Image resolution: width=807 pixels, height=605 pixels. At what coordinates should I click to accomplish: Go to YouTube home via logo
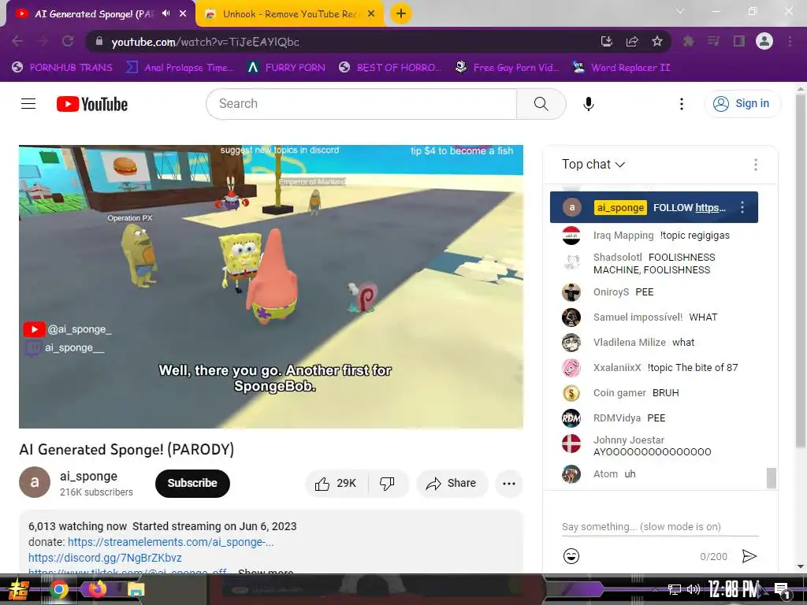[x=92, y=104]
